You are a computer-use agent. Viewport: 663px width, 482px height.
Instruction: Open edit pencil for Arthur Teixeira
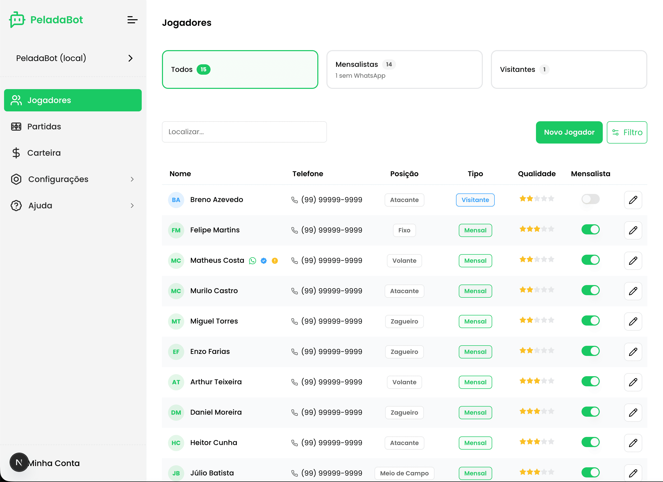click(633, 383)
